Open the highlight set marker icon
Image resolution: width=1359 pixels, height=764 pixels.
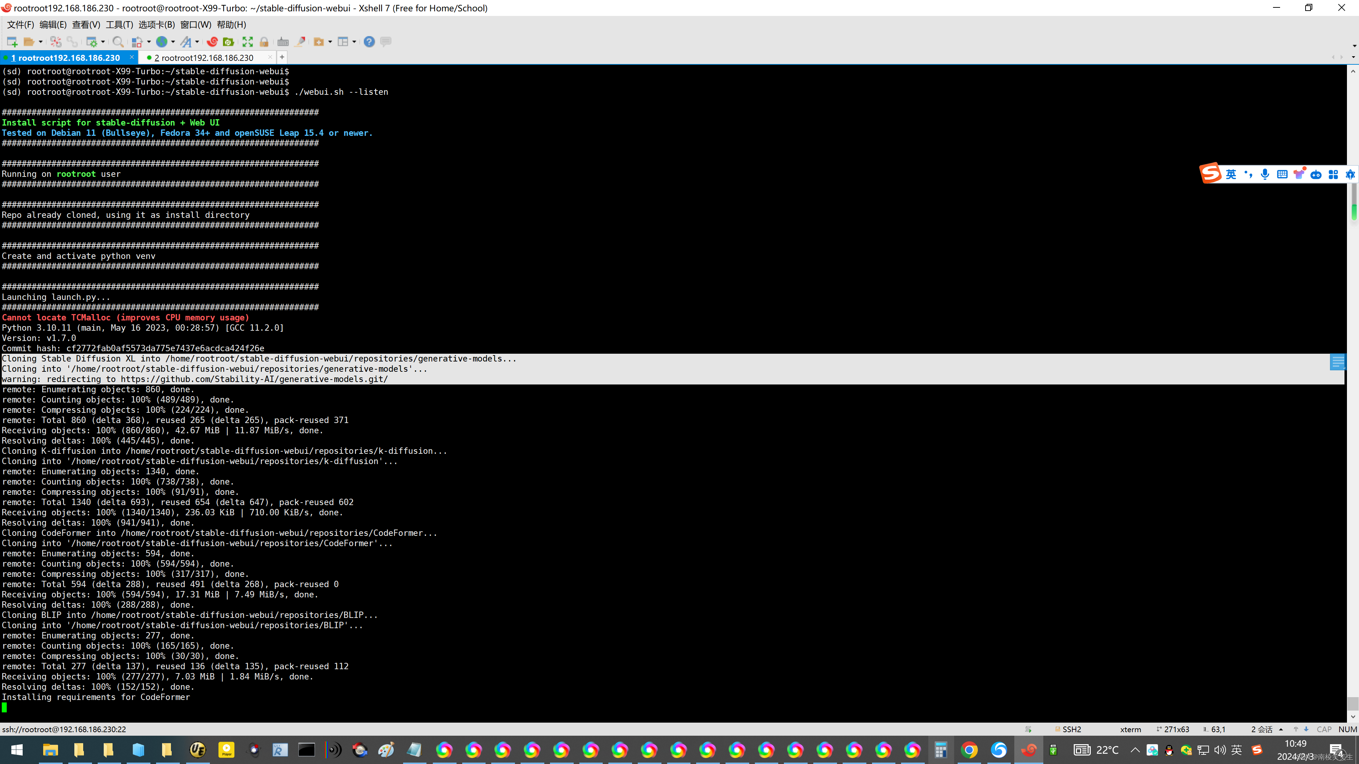point(300,42)
